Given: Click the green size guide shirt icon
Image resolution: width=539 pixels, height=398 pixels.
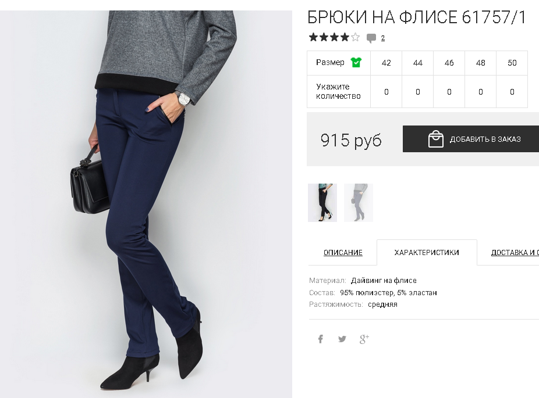Looking at the screenshot, I should click(x=356, y=62).
